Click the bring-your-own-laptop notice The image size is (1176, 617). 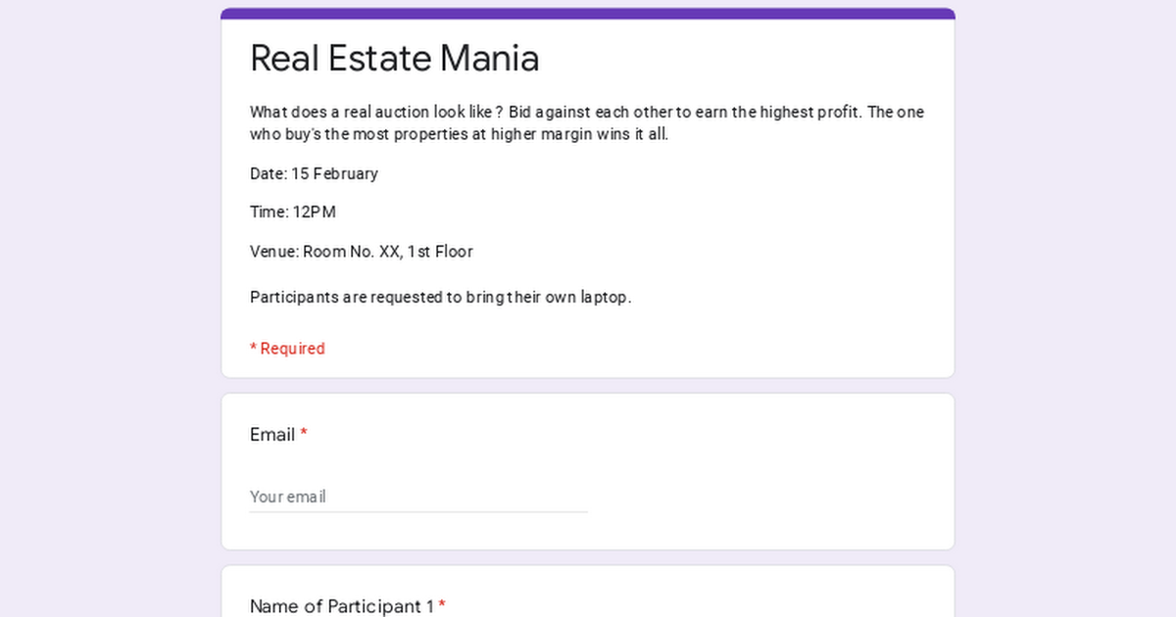pos(440,297)
